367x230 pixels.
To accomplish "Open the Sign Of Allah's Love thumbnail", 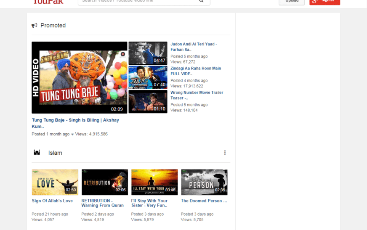I will (55, 182).
